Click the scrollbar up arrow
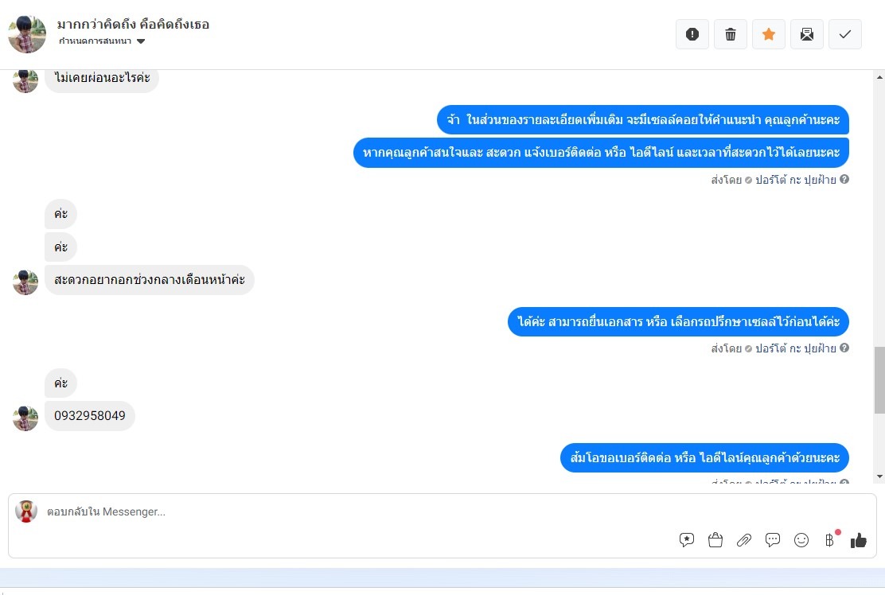 (x=879, y=77)
